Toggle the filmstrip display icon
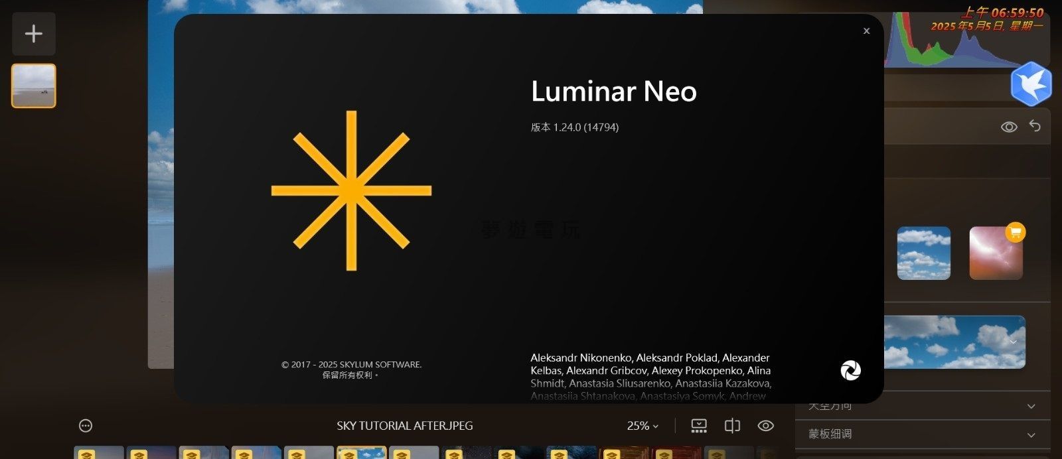1062x459 pixels. tap(699, 426)
